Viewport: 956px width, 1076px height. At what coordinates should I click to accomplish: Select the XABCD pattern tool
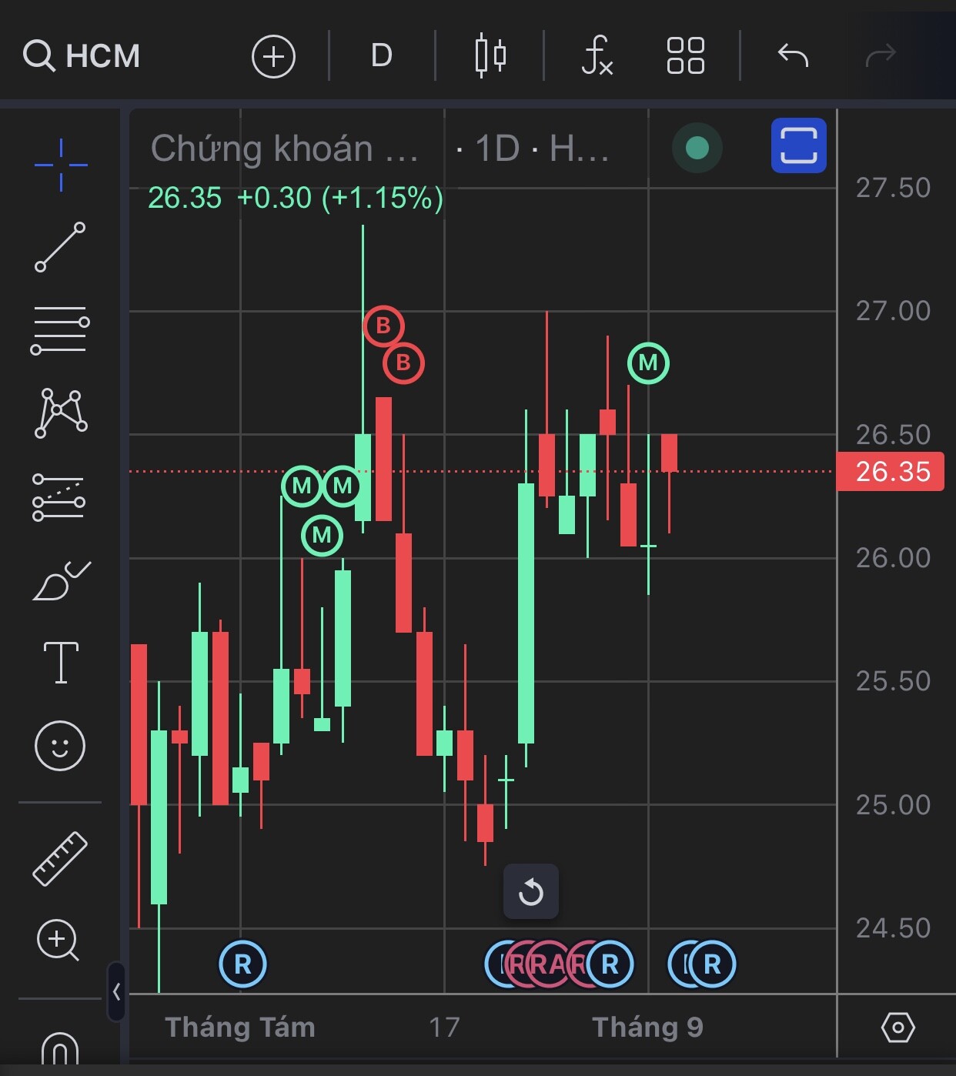pyautogui.click(x=61, y=413)
